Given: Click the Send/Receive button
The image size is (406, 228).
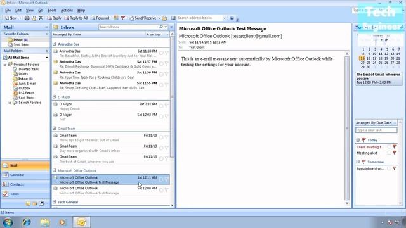Looking at the screenshot, I should coord(143,18).
